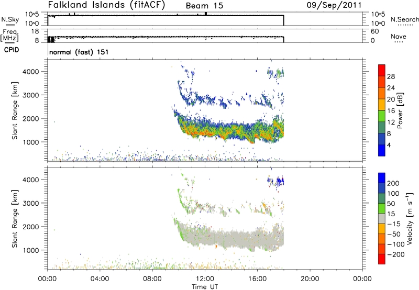Click the blue velocity patch near 4000 km
The width and height of the screenshot is (419, 290).
click(x=276, y=182)
